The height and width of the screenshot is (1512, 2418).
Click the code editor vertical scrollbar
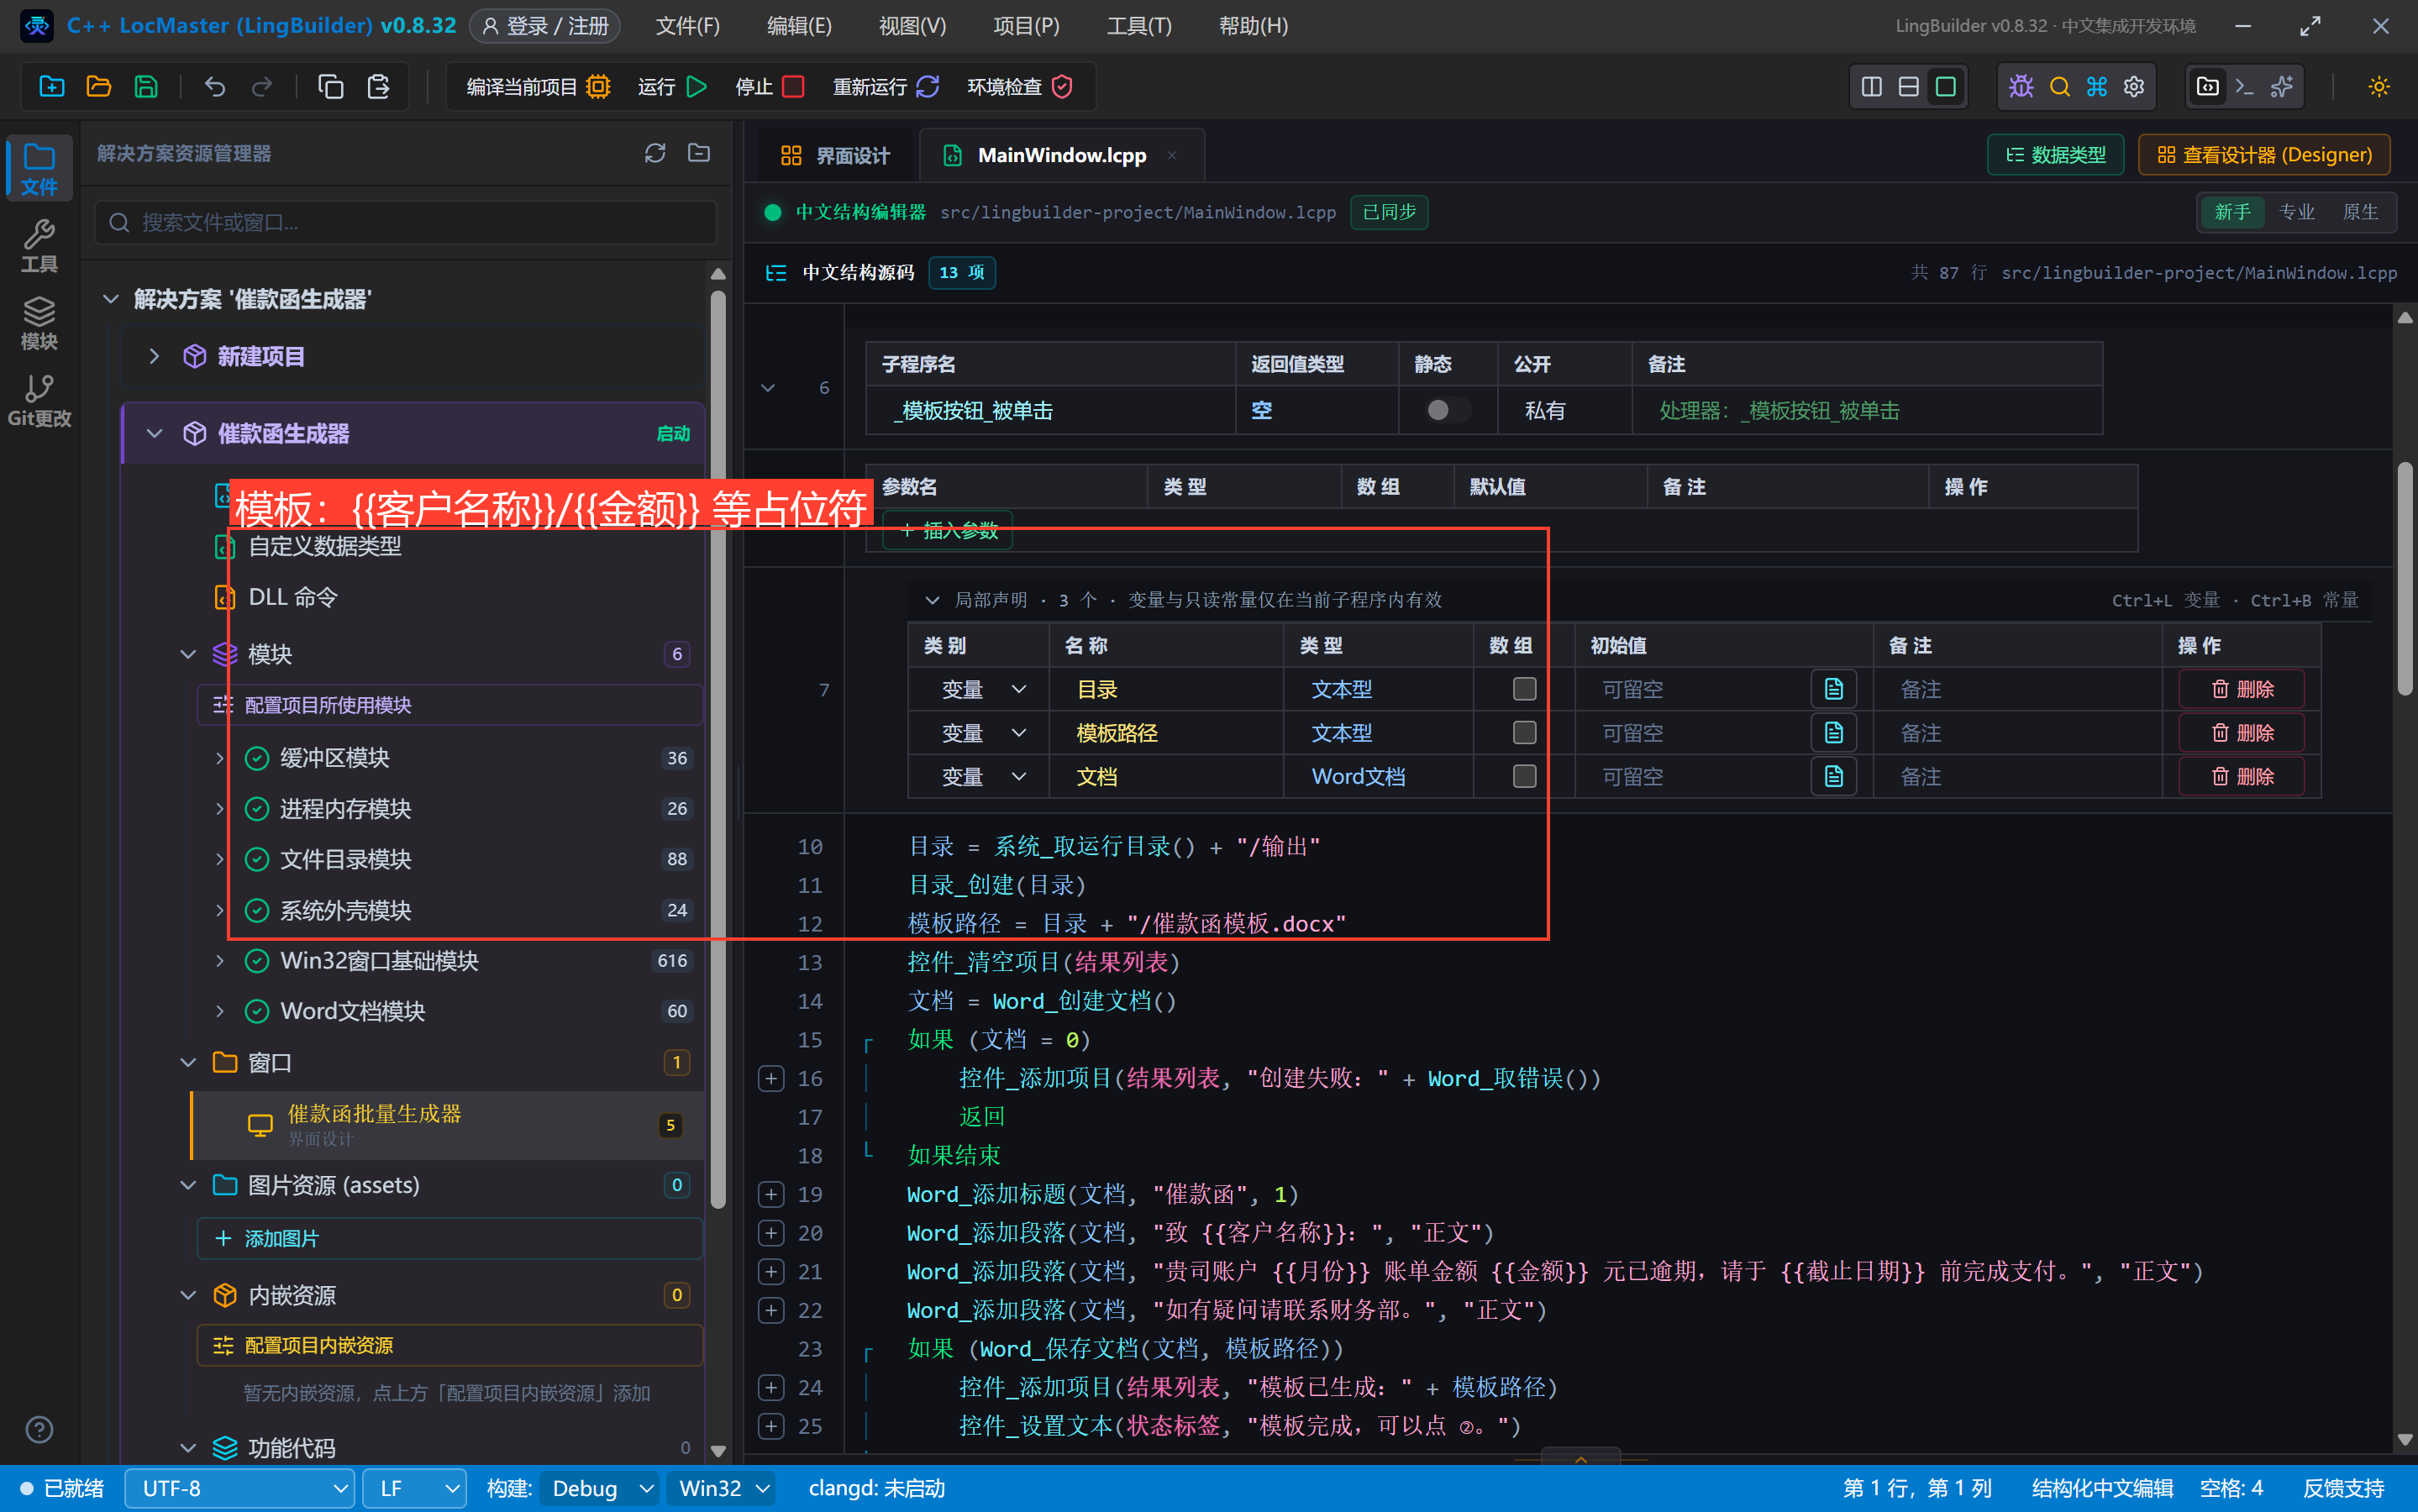2405,578
